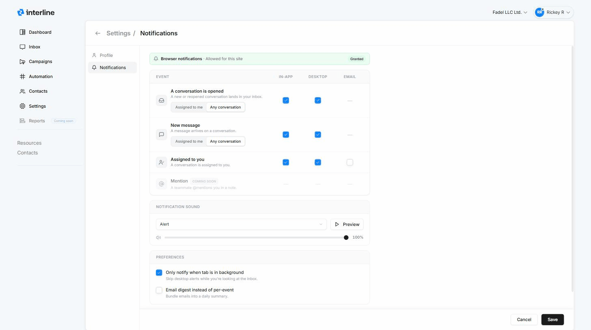Toggle Desktop for Assigned to you
This screenshot has width=591, height=330.
[x=318, y=162]
